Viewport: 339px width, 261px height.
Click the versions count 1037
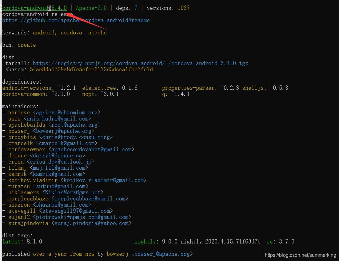[184, 8]
